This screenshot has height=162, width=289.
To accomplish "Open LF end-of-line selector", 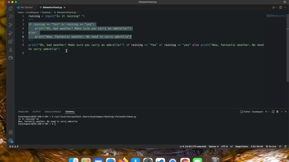I will [231, 146].
